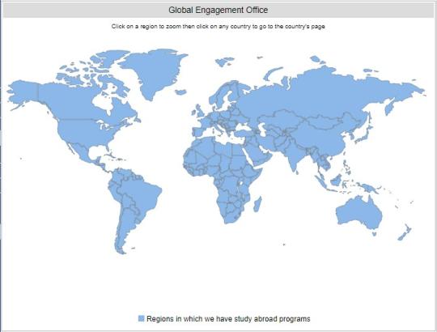Click Svalbard islands on the map
437x332 pixels.
(x=225, y=62)
